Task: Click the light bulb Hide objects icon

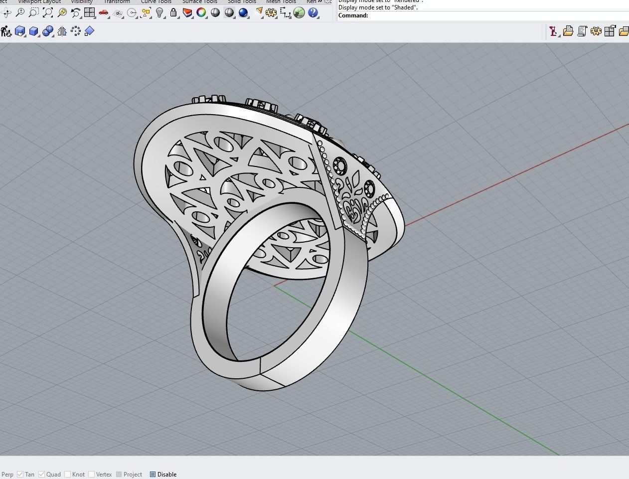Action: click(x=159, y=12)
